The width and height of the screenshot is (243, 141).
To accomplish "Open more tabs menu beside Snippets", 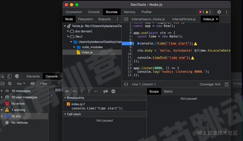I will click(x=117, y=19).
